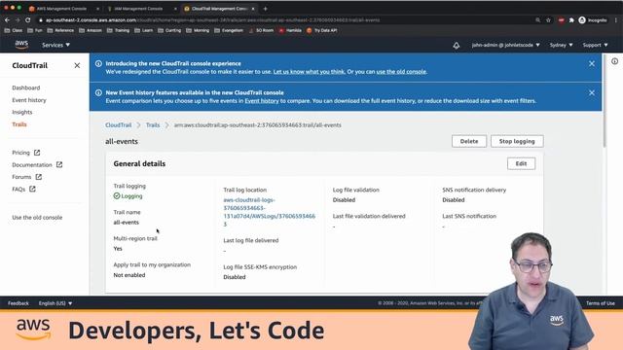Open the Chrome three-dot menu

coord(616,19)
